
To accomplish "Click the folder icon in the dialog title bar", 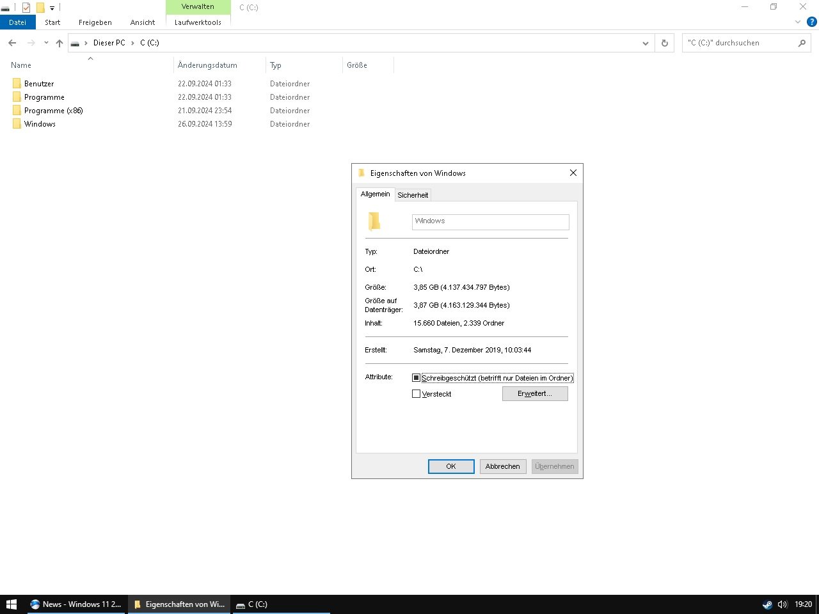I will coord(362,173).
